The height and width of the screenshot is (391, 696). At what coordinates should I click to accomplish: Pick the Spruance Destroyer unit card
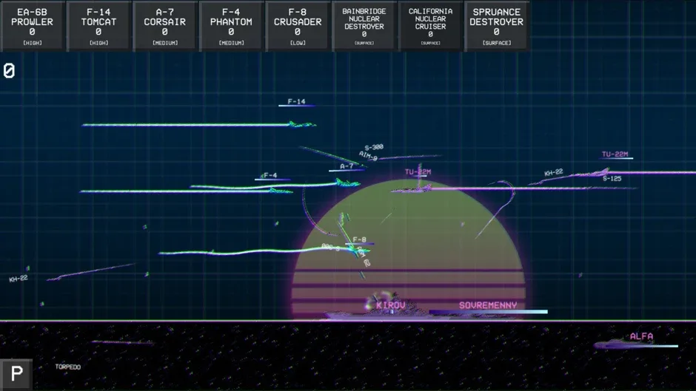coord(496,26)
